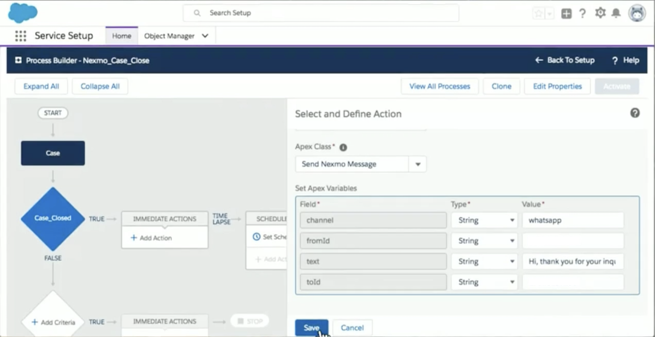Click the empty toId value field
This screenshot has width=655, height=337.
573,282
